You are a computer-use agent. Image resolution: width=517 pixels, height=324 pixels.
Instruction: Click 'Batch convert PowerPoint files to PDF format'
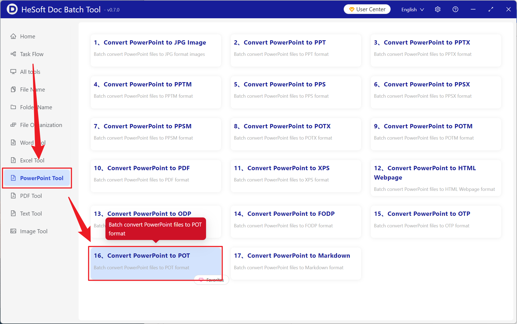[141, 180]
